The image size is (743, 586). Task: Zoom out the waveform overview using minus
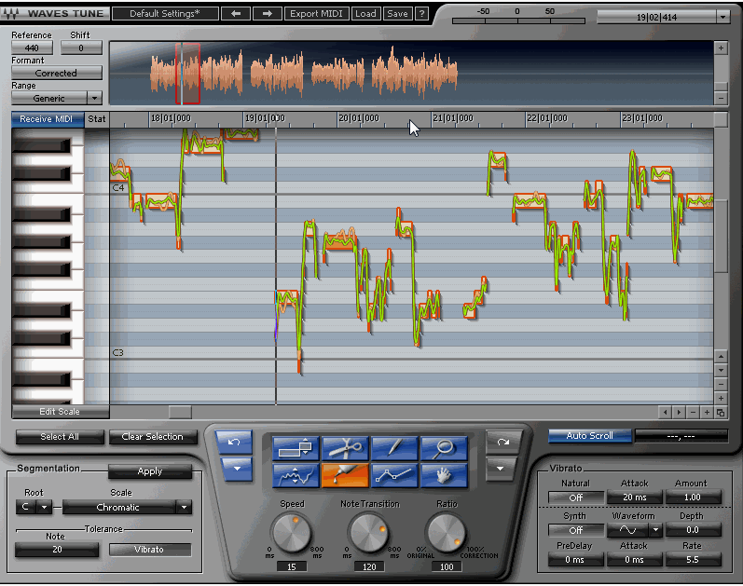click(721, 98)
